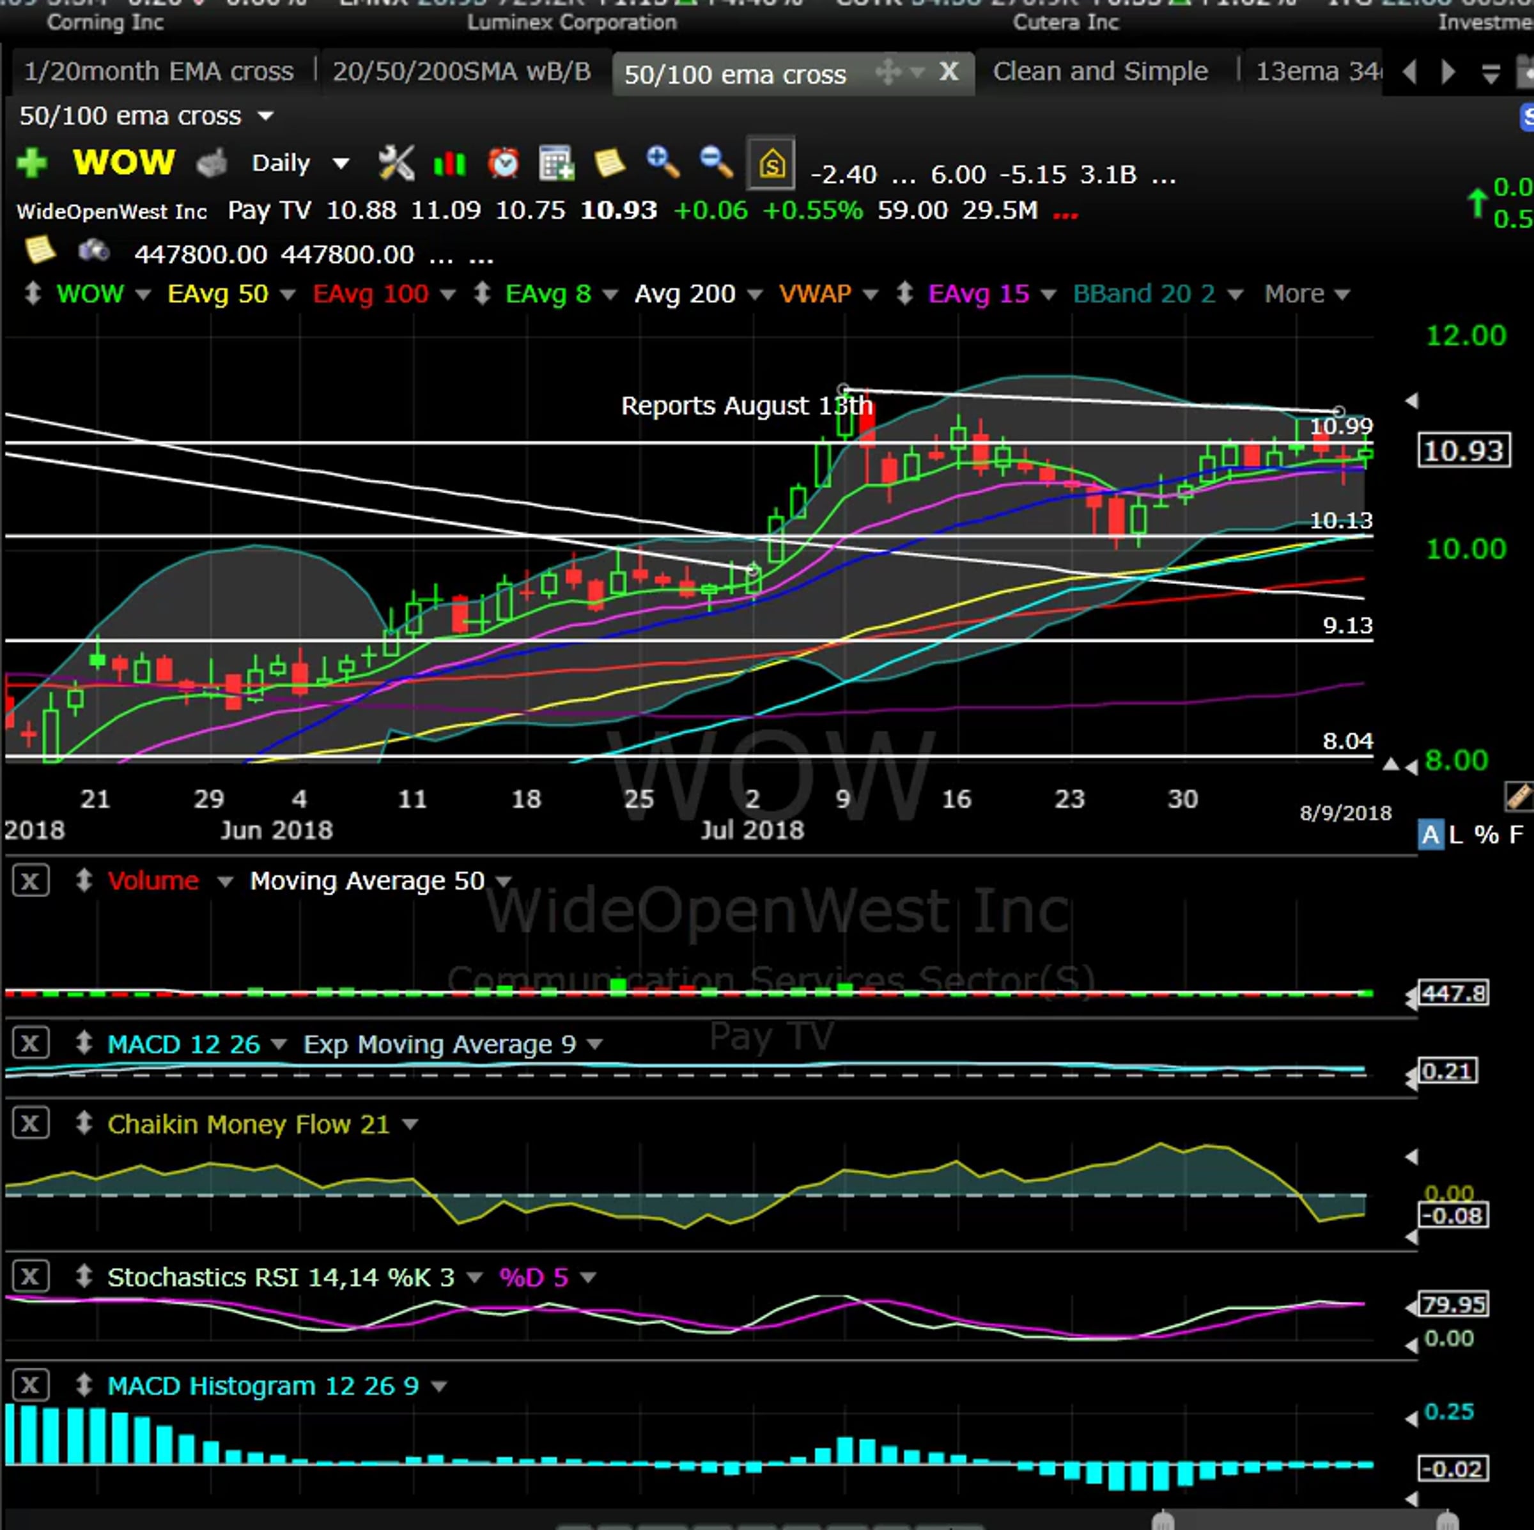Open the Moving Average 50 dropdown
This screenshot has height=1530, width=1534.
(504, 881)
